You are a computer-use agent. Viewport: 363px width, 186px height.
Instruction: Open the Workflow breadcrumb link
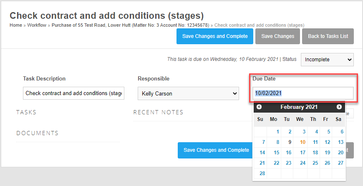[38, 25]
